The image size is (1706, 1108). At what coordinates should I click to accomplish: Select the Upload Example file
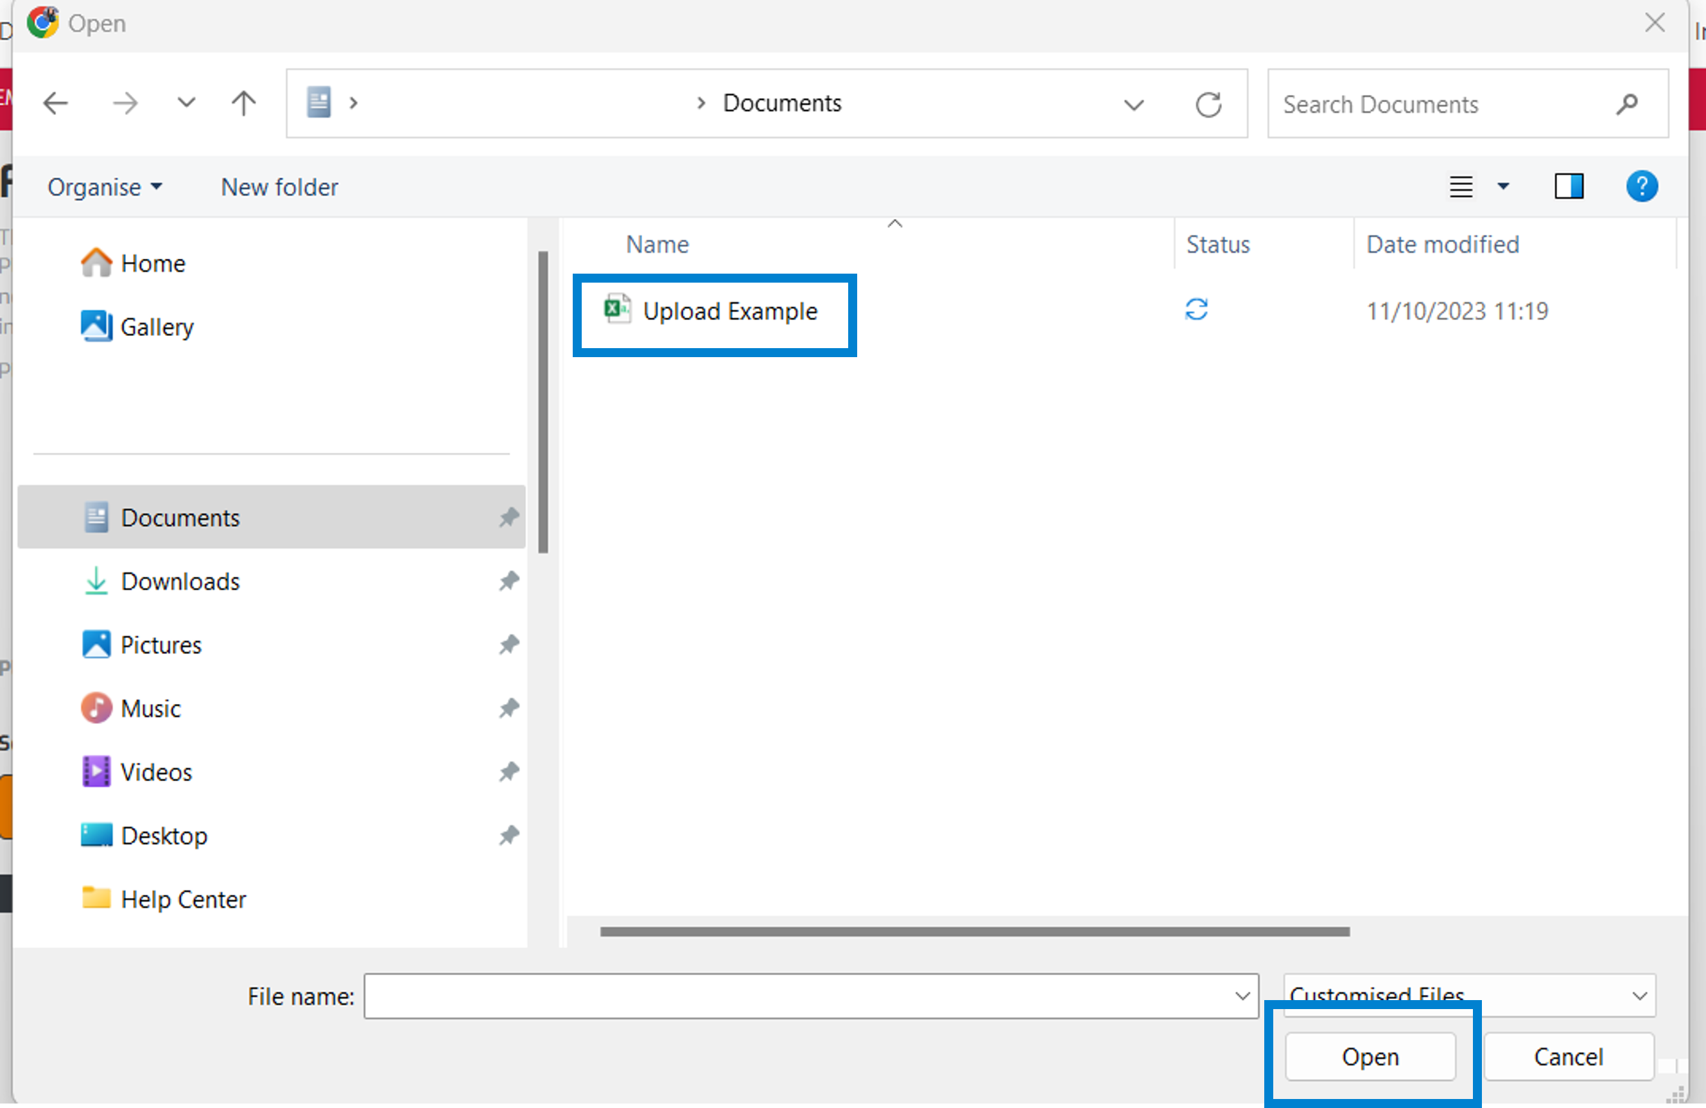729,312
